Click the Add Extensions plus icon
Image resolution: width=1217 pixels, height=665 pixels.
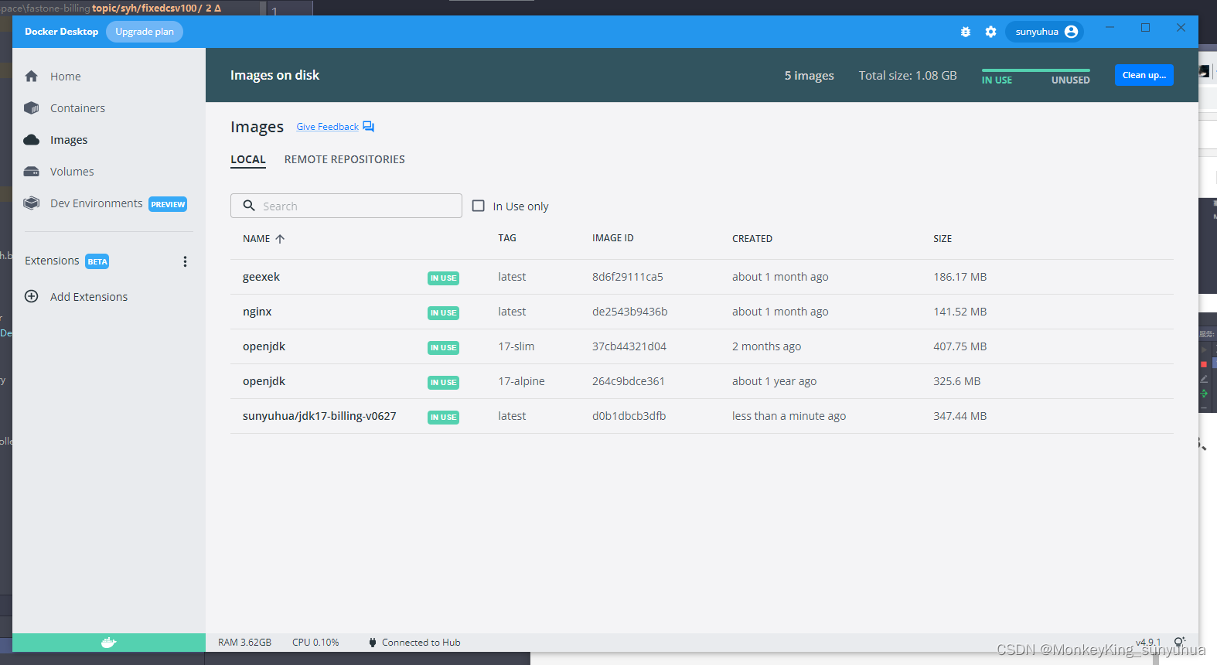32,296
